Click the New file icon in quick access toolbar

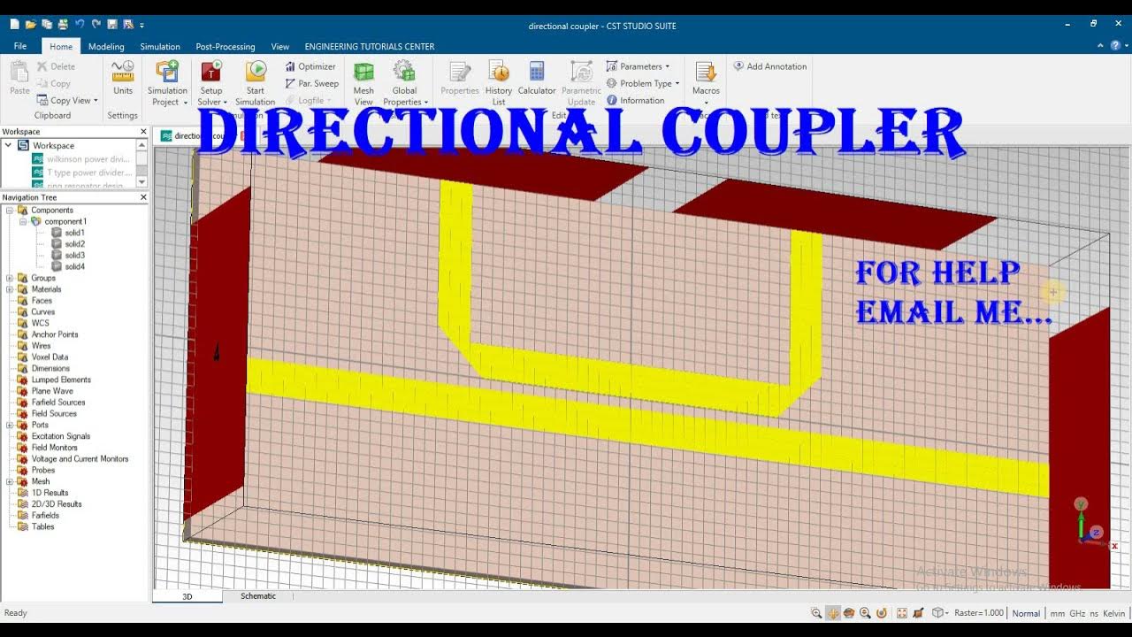tap(14, 25)
